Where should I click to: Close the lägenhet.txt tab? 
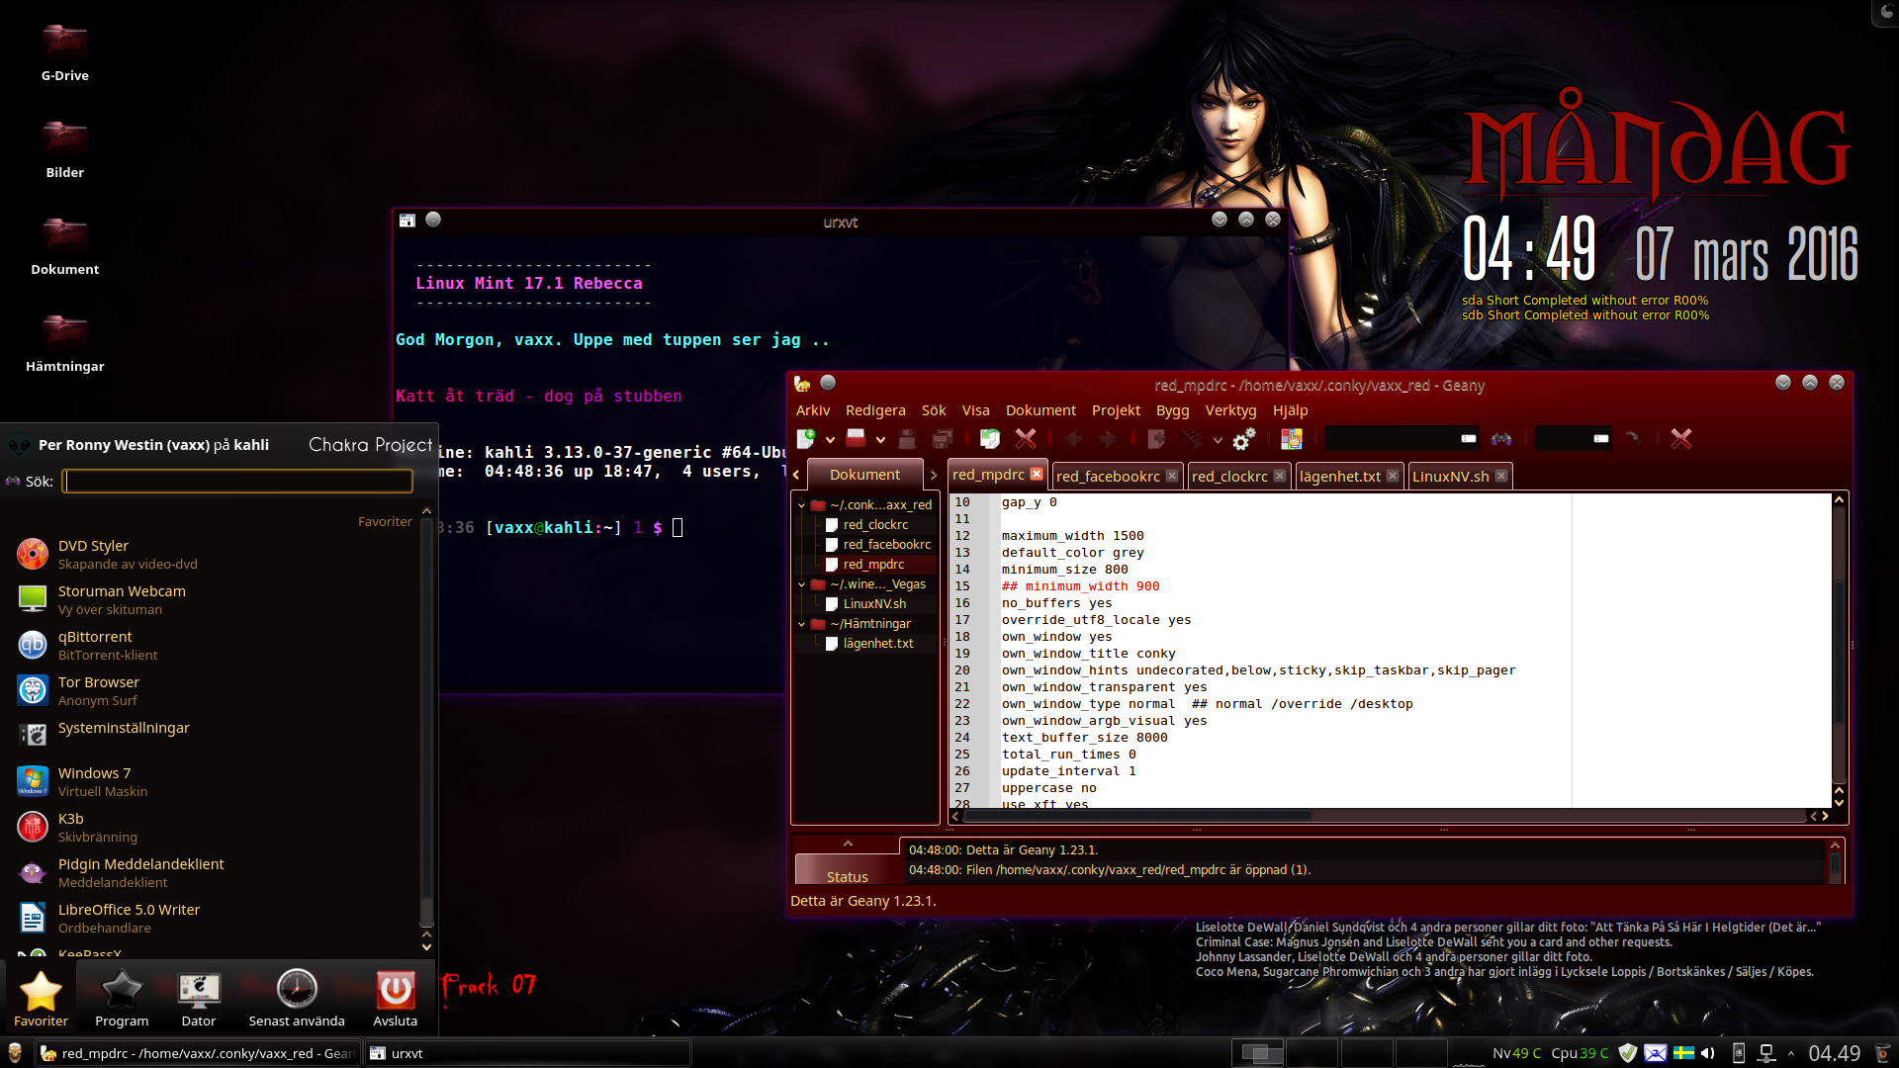click(1393, 477)
